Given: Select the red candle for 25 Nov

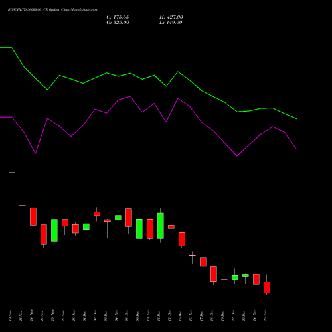Looking at the screenshot, I should pos(44,234).
